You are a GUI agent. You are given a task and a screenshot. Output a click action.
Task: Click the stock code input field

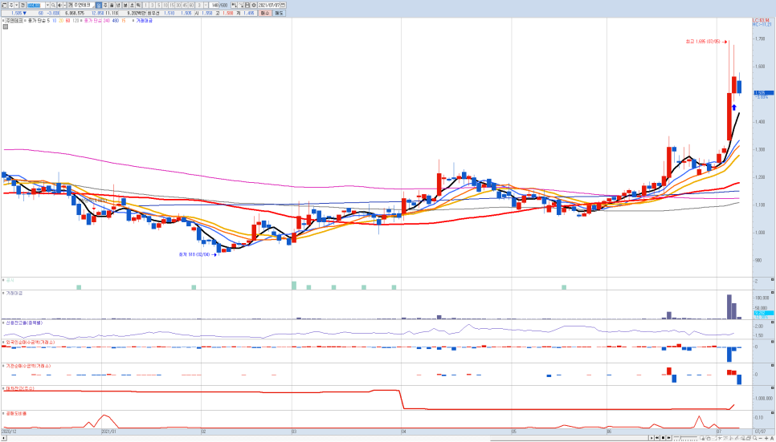coord(36,5)
